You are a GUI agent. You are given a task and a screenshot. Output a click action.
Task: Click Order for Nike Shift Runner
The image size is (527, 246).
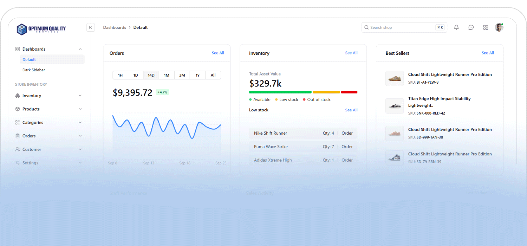pyautogui.click(x=347, y=133)
